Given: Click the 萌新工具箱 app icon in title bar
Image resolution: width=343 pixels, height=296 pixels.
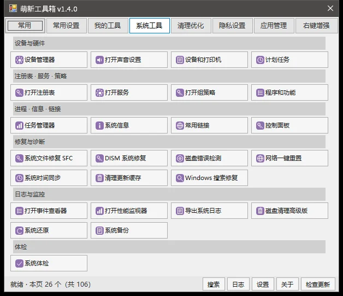Looking at the screenshot, I should pyautogui.click(x=13, y=9).
